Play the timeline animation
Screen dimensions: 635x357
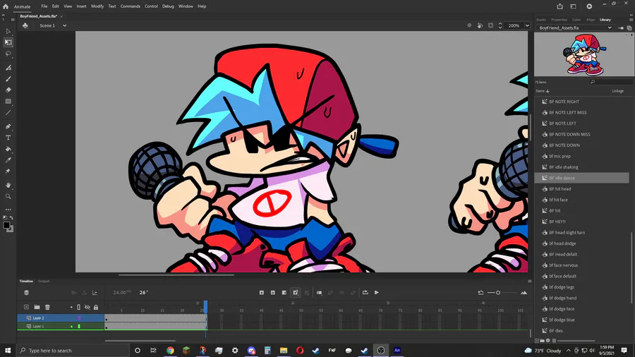pyautogui.click(x=377, y=293)
